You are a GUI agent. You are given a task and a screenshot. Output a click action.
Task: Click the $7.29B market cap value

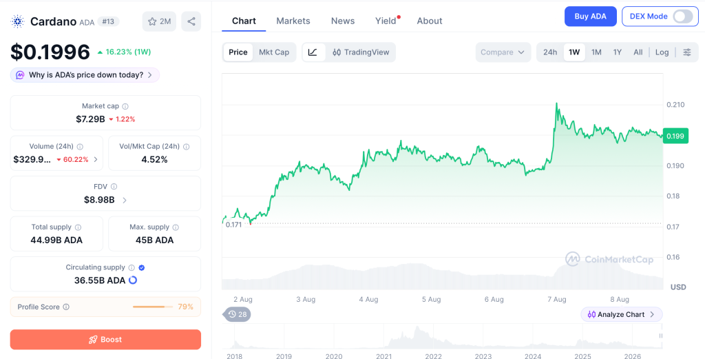pyautogui.click(x=90, y=119)
